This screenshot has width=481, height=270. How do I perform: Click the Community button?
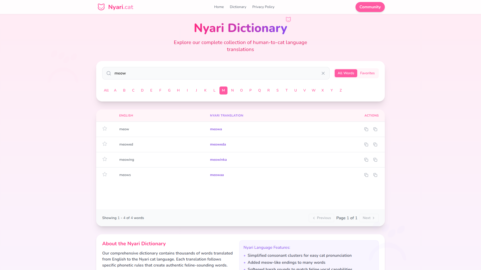(370, 7)
